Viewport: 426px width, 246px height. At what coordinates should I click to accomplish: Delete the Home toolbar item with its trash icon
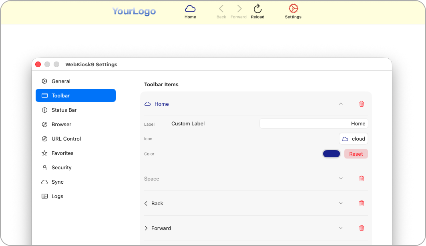pos(362,104)
